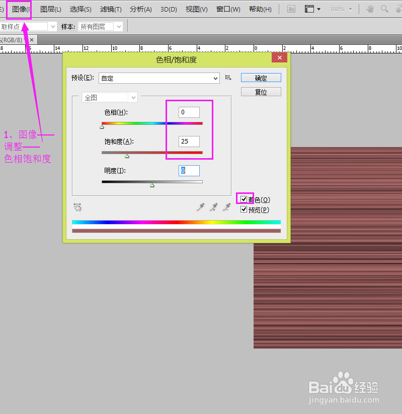Open the screen mode film icon
Screen dimensions: 402x414
(309, 9)
